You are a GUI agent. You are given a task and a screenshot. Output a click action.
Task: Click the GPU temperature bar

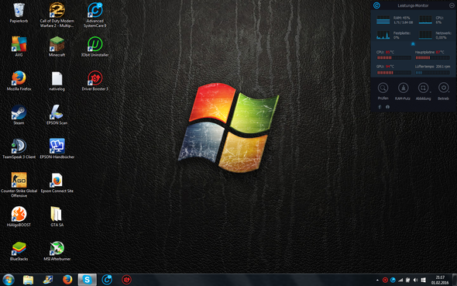(x=393, y=73)
